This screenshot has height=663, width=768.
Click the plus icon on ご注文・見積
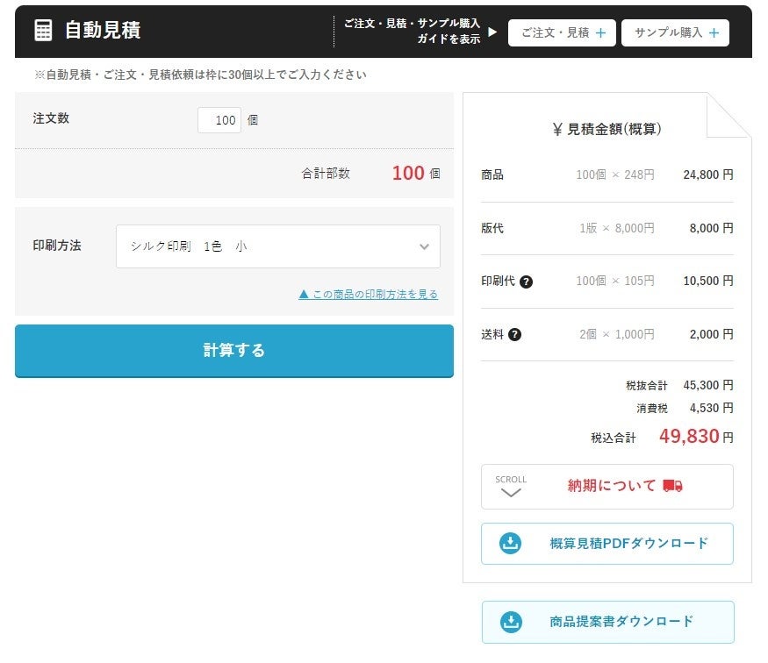coord(600,32)
